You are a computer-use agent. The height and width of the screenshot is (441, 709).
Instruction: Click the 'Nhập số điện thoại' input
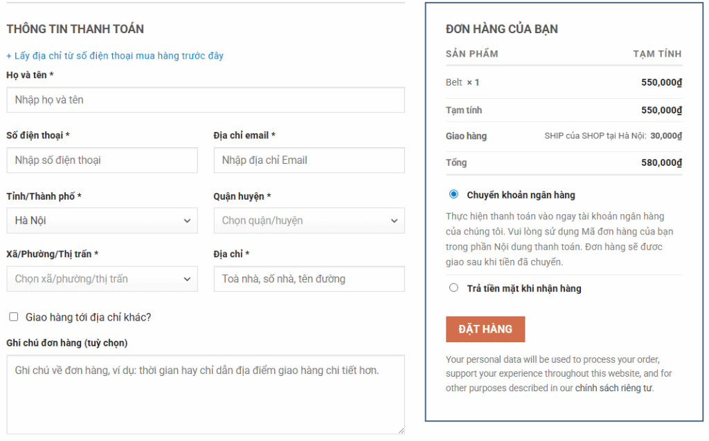point(102,160)
